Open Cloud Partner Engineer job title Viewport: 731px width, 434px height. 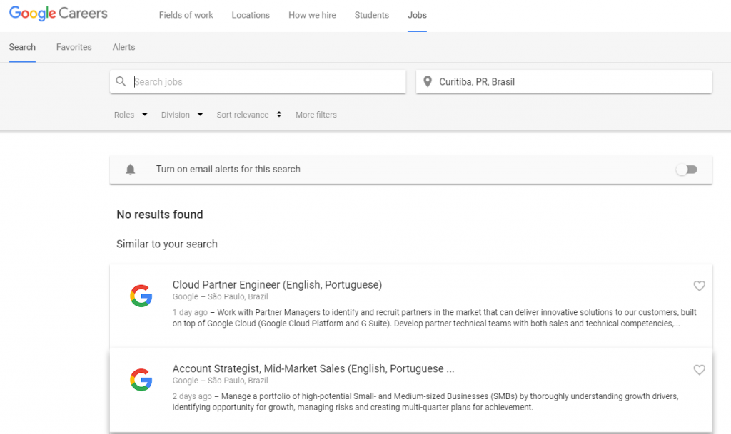pos(278,284)
